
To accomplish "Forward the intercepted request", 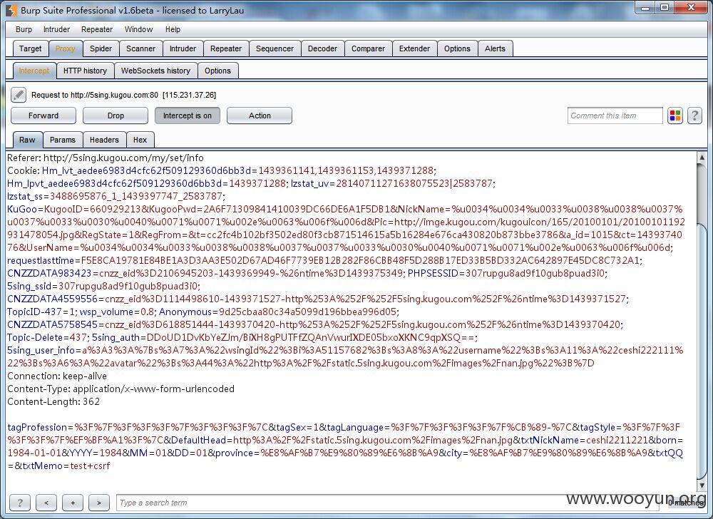I will (43, 115).
